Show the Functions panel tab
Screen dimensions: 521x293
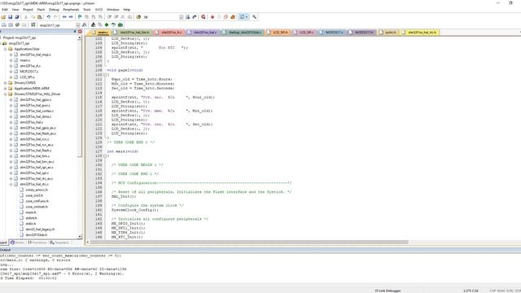[37, 243]
